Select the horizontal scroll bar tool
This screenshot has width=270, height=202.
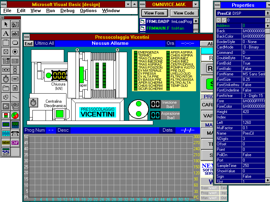click(6, 70)
